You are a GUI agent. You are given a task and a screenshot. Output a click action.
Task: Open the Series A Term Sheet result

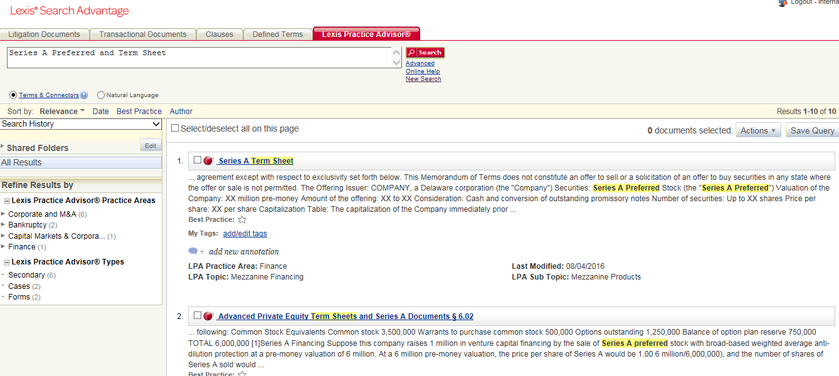[256, 161]
